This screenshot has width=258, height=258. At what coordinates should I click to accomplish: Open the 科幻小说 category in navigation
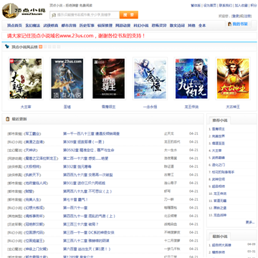click(x=141, y=26)
